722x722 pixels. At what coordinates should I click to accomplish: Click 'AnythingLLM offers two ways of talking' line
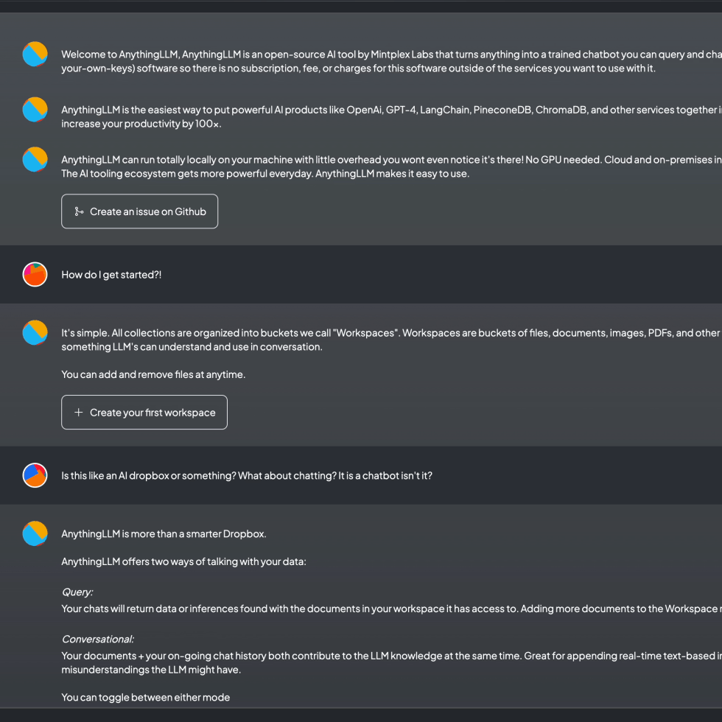(x=183, y=562)
